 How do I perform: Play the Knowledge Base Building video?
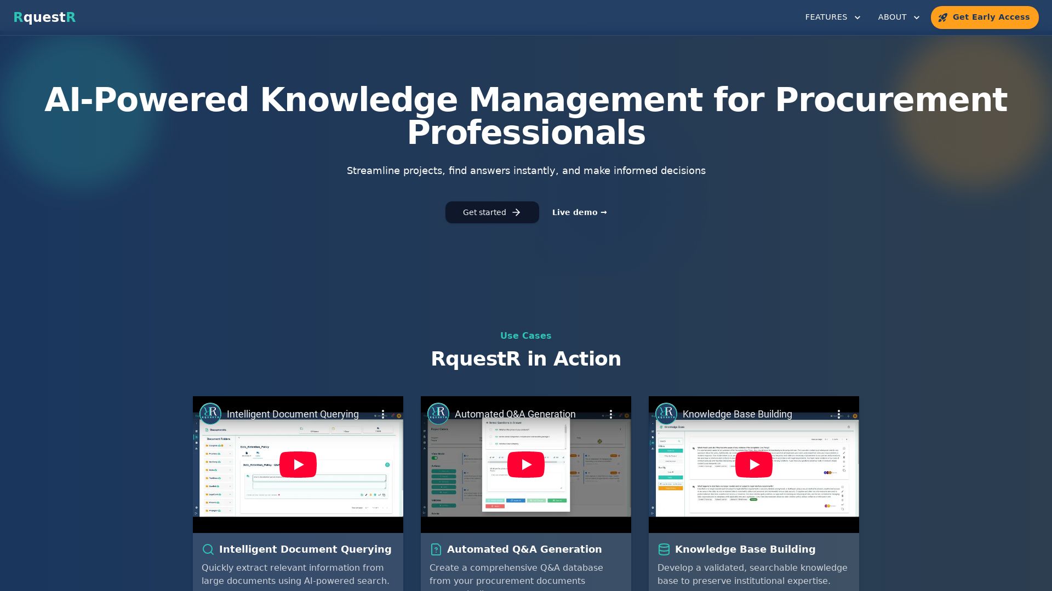pyautogui.click(x=753, y=465)
